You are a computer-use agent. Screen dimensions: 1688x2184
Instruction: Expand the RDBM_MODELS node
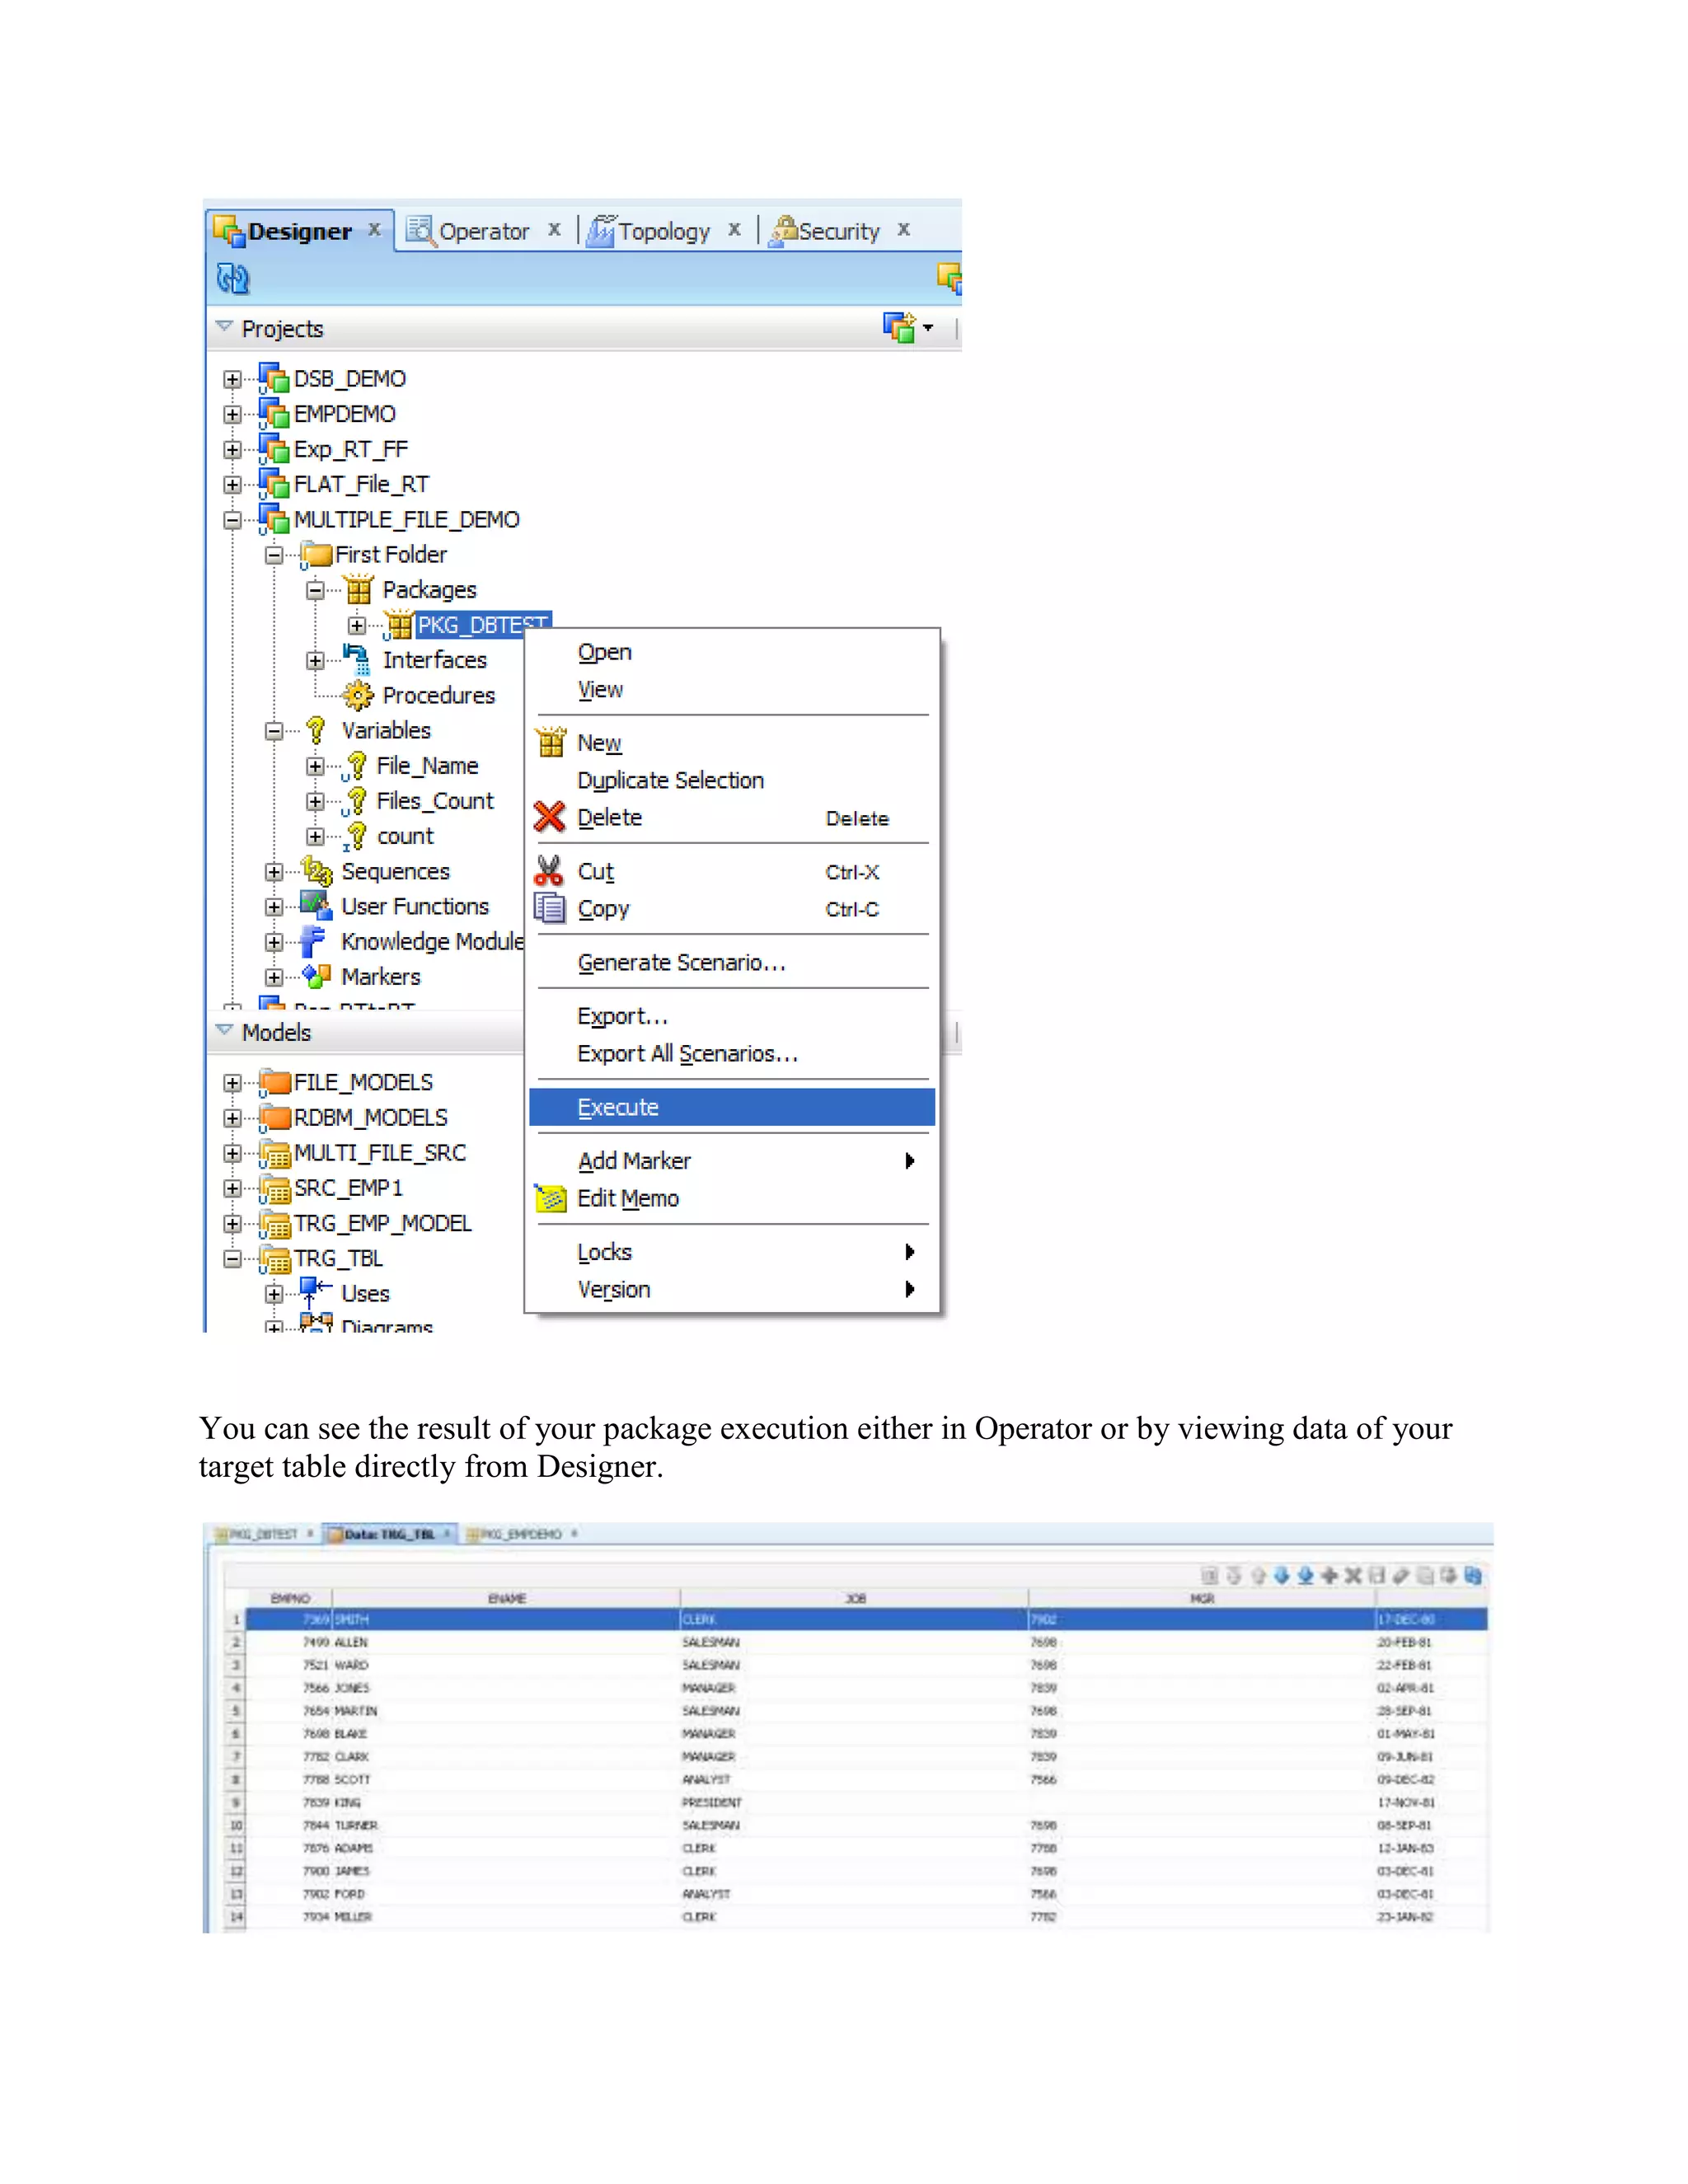[x=232, y=1118]
